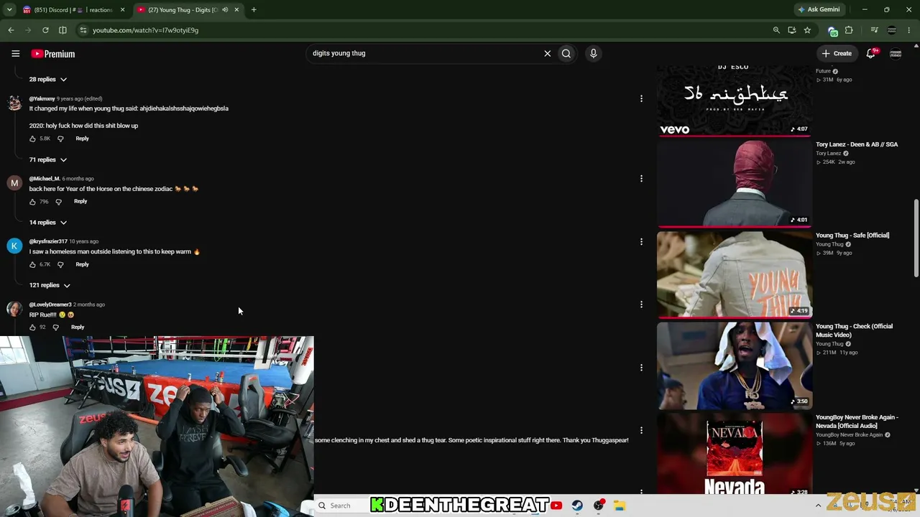
Task: Open Steam from the taskbar
Action: (x=577, y=506)
